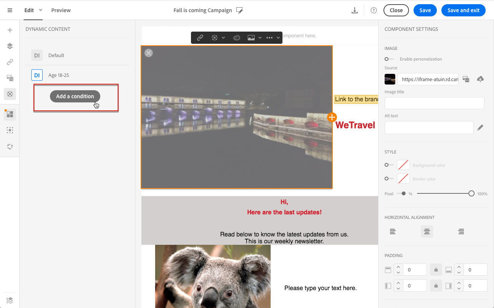Click the Add a condition button
This screenshot has height=308, width=494.
(x=75, y=96)
